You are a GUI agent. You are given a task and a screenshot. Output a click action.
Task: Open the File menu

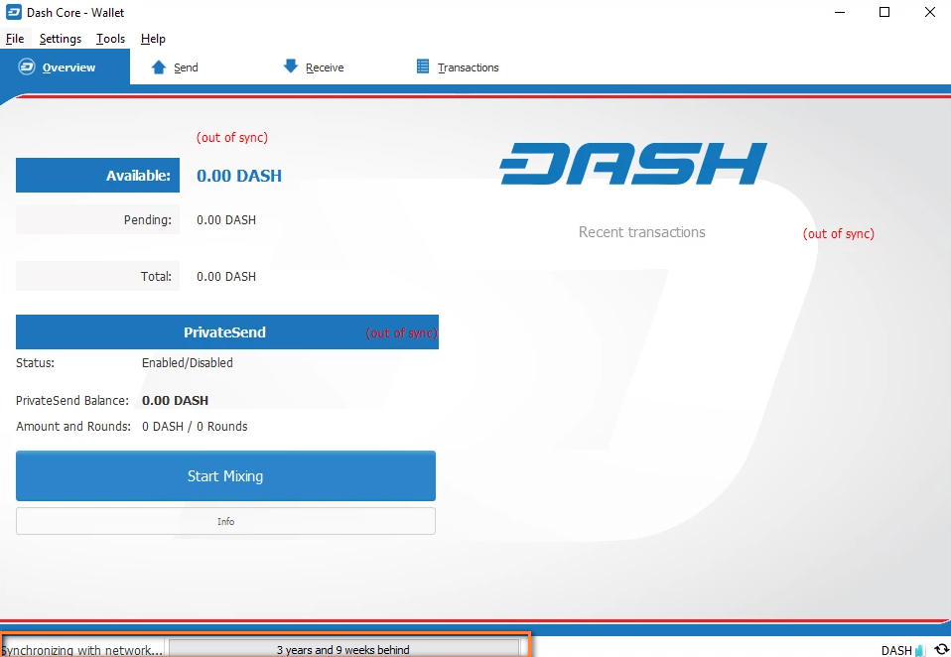15,39
